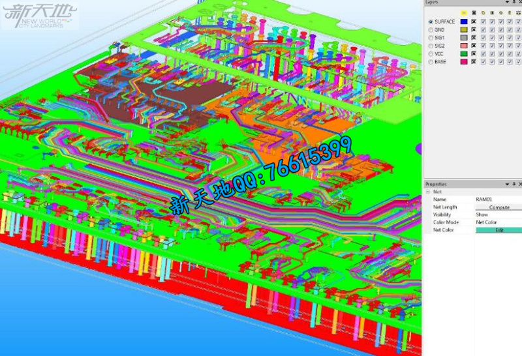This screenshot has height=356, width=522.
Task: Click the crossed-box icon in the GND row
Action: point(473,30)
